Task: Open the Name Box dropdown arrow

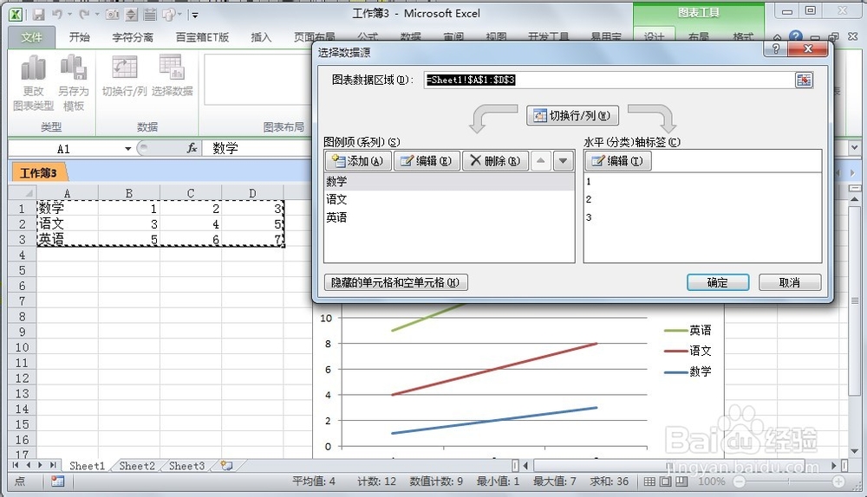Action: [127, 149]
